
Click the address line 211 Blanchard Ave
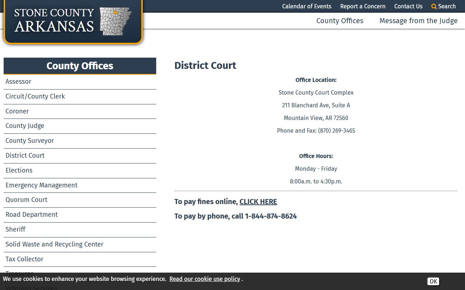[316, 105]
